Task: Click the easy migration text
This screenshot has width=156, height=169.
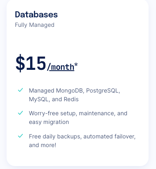Action: coord(49,122)
